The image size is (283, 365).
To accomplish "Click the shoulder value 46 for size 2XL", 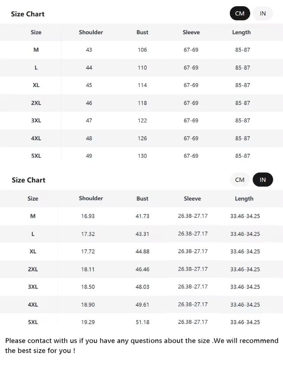I will point(89,103).
